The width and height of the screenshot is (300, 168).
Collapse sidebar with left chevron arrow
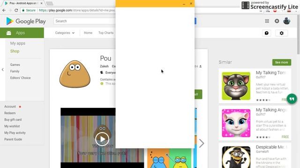coord(3,70)
